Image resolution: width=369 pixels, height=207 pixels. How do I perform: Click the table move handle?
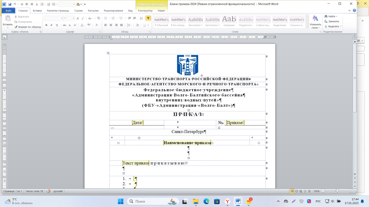[x=108, y=53]
